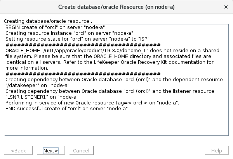
Task: Click the "END successful create" log line
Action: (x=66, y=108)
